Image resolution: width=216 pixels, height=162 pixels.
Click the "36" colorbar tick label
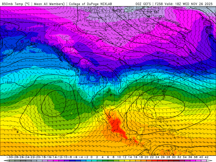[x=190, y=157]
